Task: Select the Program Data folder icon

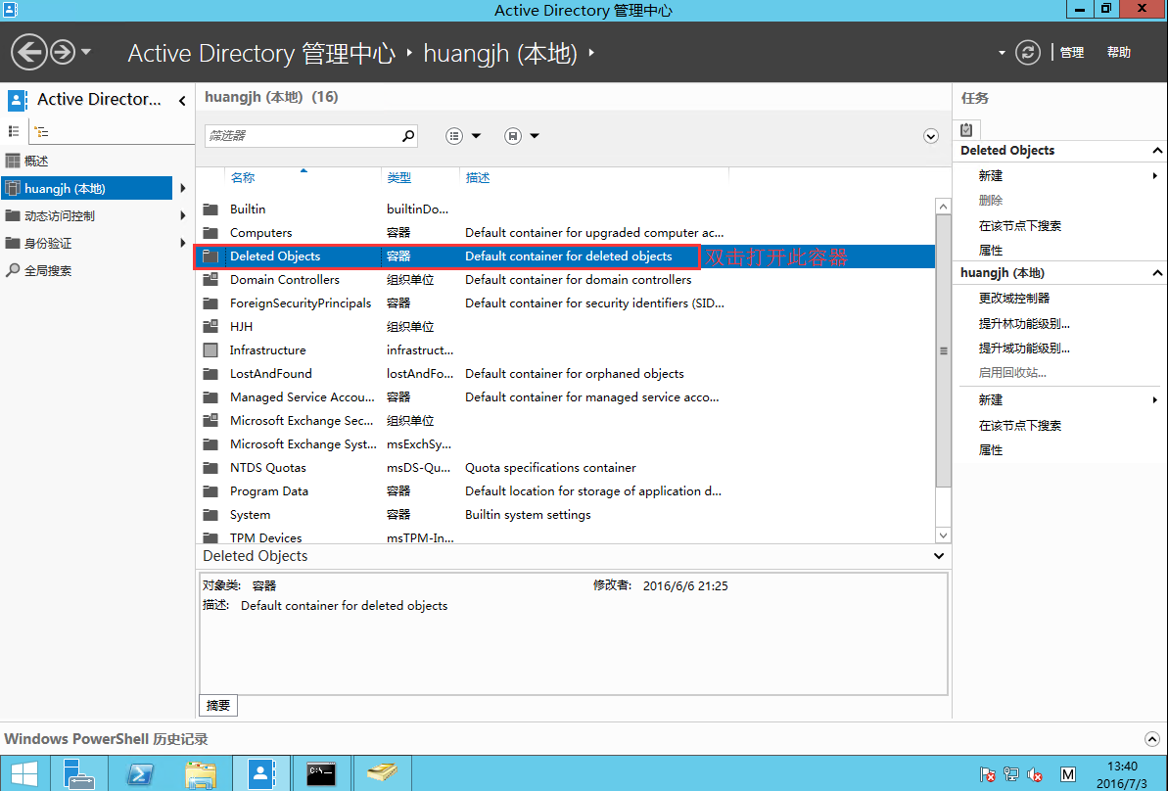Action: (210, 491)
